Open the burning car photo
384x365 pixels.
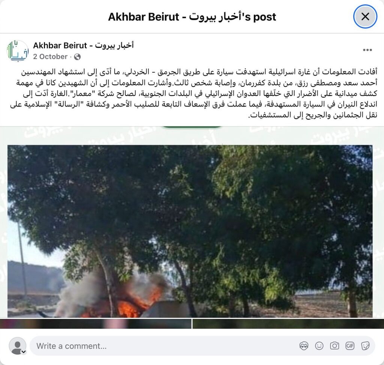[190, 231]
